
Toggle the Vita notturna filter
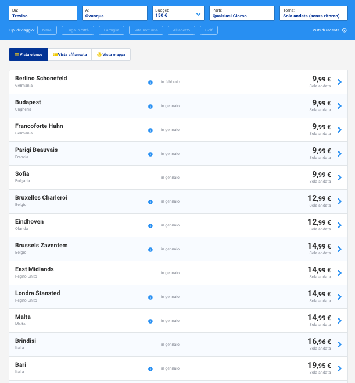coord(145,30)
